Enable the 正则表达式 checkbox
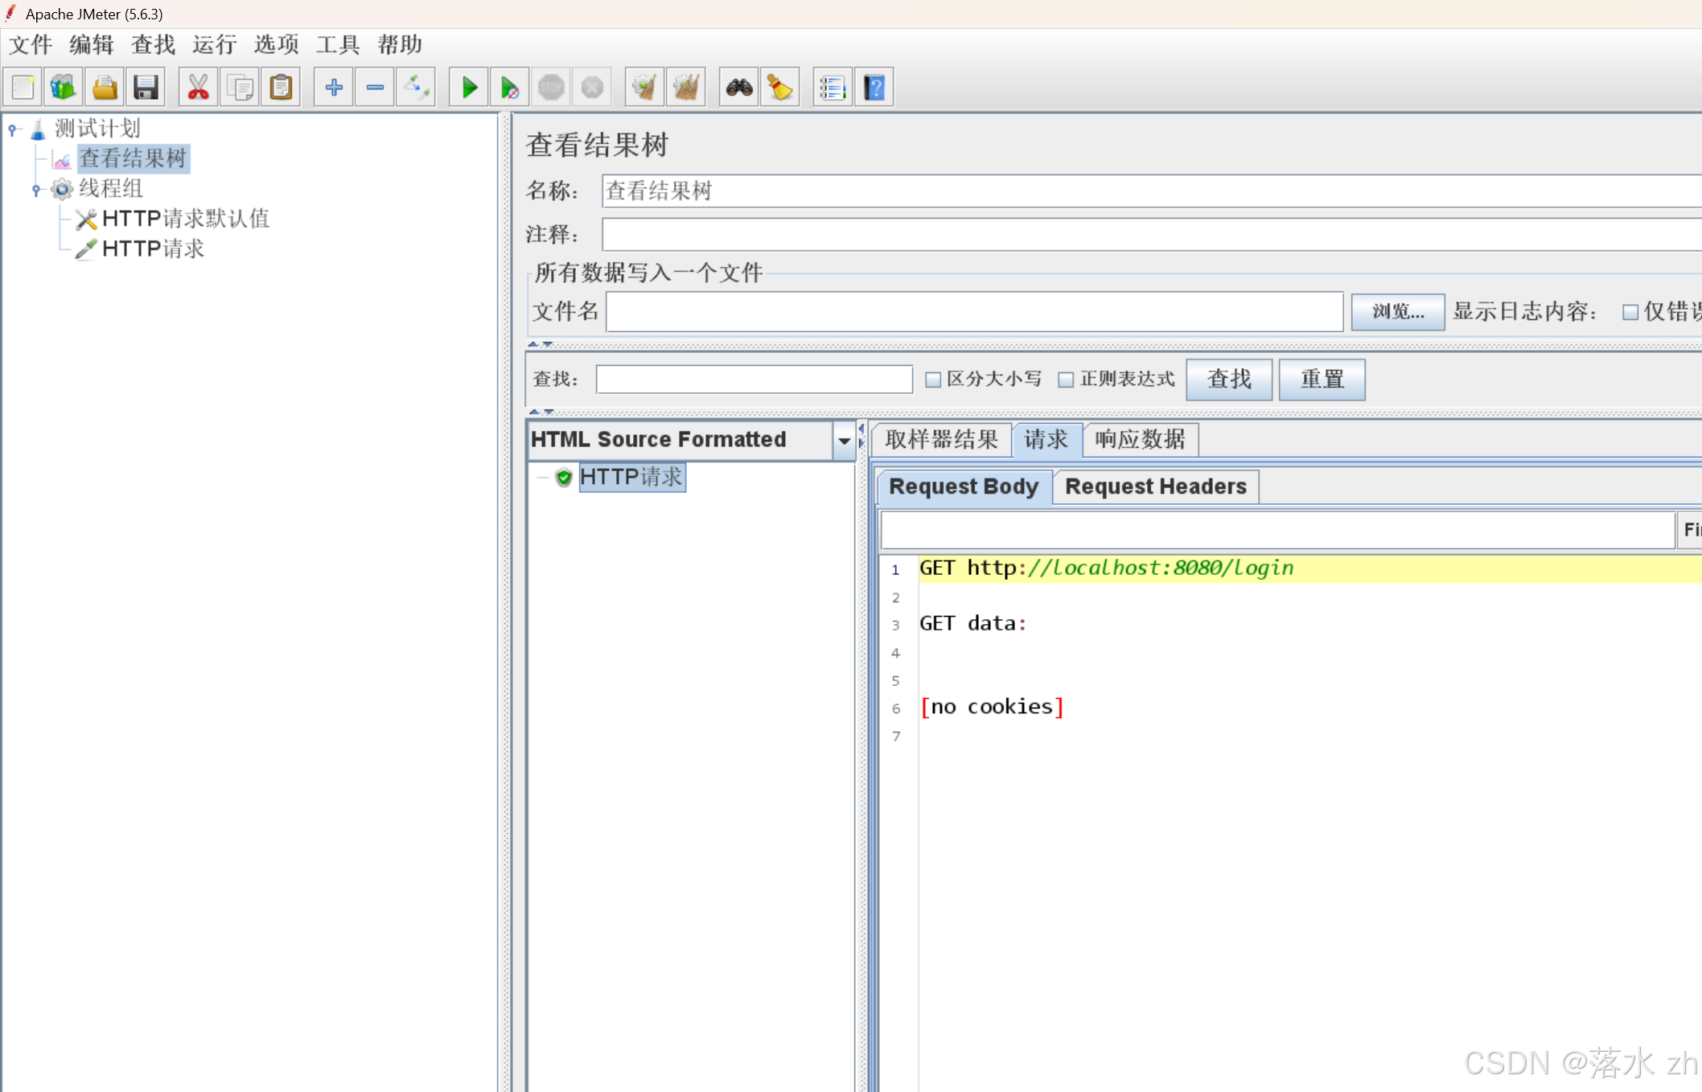 click(x=1066, y=380)
